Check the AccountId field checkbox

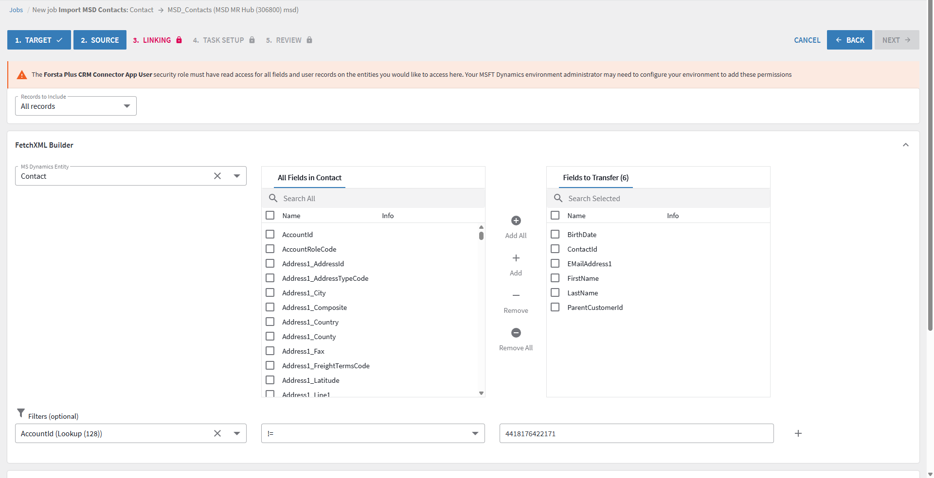pos(270,234)
